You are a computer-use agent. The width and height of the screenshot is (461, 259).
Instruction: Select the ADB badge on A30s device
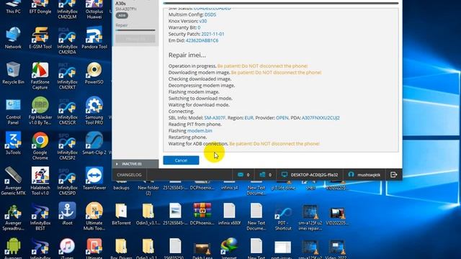coord(122,16)
